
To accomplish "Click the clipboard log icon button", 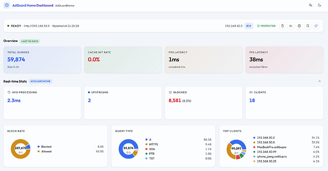I will [x=282, y=26].
